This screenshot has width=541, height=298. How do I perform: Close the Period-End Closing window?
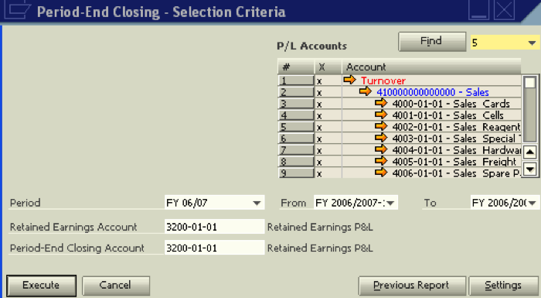[504, 10]
